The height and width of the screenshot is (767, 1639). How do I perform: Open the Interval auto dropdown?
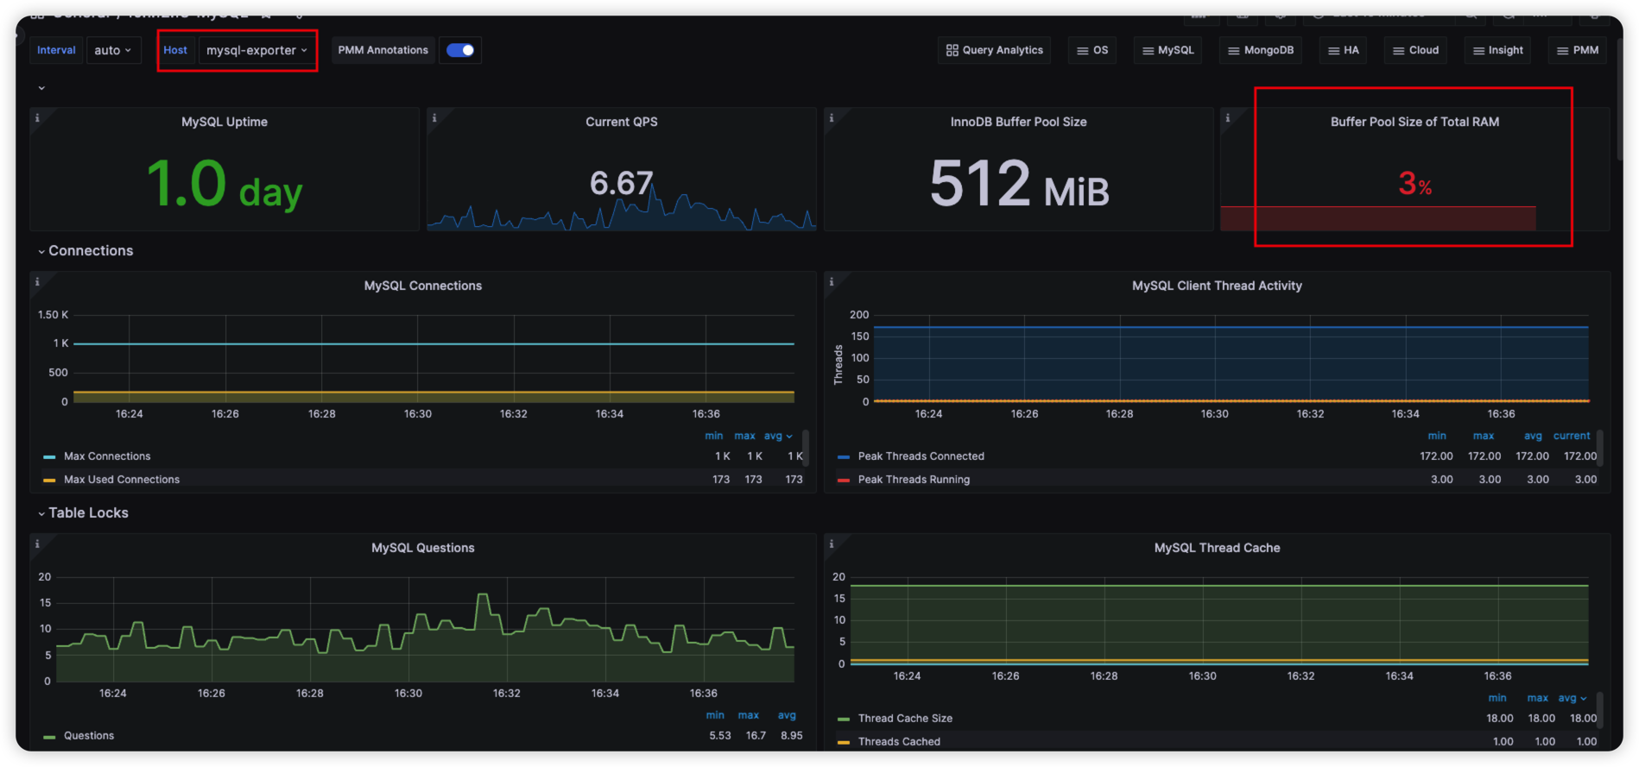coord(113,50)
